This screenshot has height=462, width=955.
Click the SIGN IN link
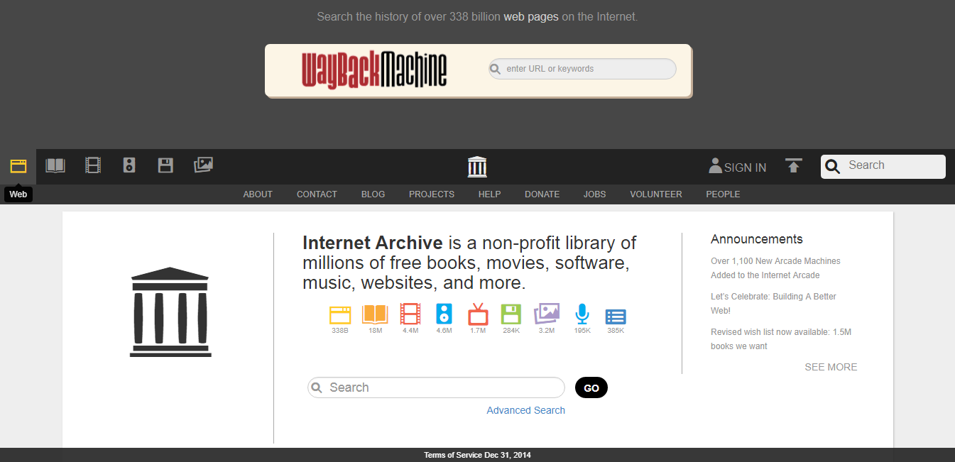coord(745,167)
